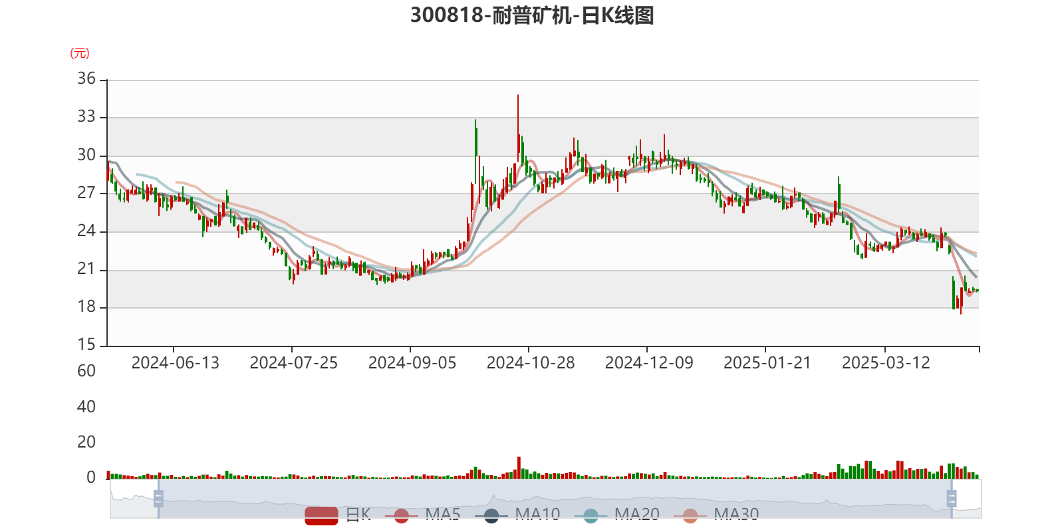Click the unselected left end of the zoom bar
1064x532 pixels.
coord(134,499)
